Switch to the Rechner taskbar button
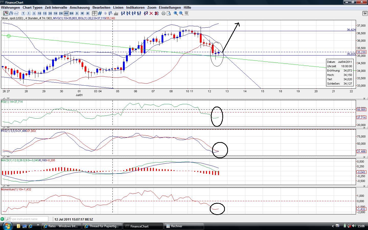Screen dimensions: 368x230 point(184,226)
